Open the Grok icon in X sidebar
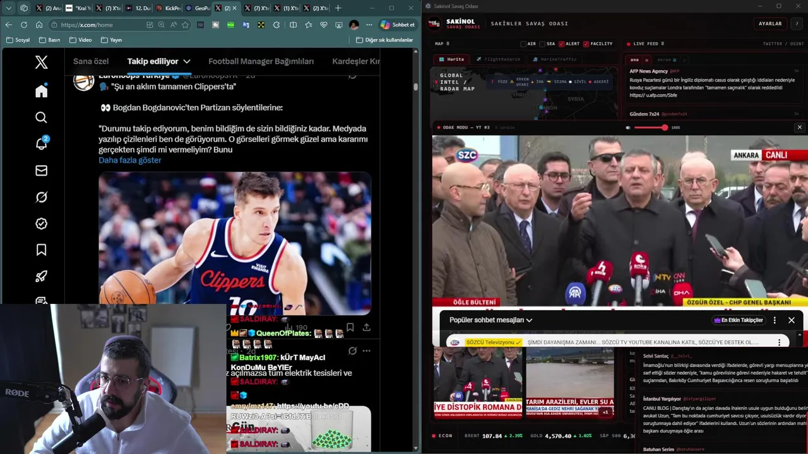This screenshot has width=808, height=454. [41, 197]
